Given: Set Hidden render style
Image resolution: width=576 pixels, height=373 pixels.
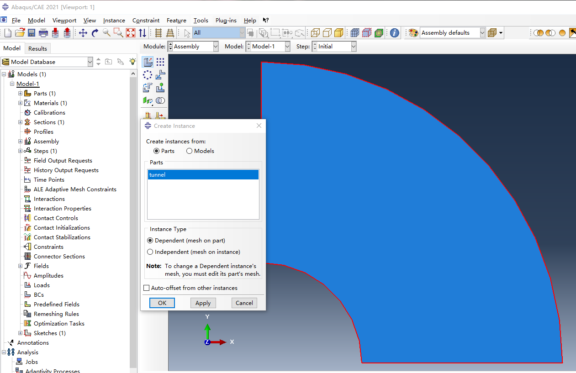Looking at the screenshot, I should click(327, 33).
